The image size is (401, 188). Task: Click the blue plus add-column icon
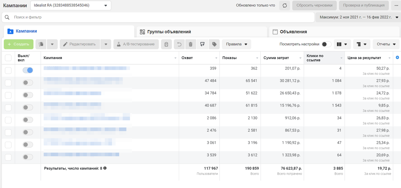[397, 58]
